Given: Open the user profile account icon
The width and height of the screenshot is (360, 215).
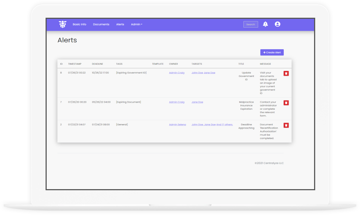Looking at the screenshot, I should pyautogui.click(x=277, y=24).
